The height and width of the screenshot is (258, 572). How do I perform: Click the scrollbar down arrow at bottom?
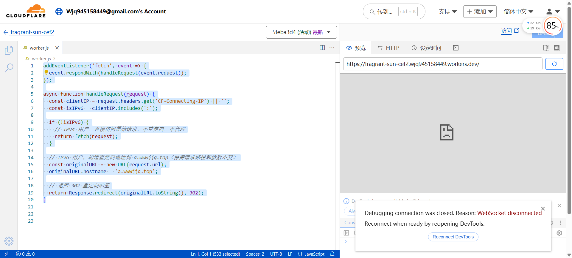[x=569, y=255]
